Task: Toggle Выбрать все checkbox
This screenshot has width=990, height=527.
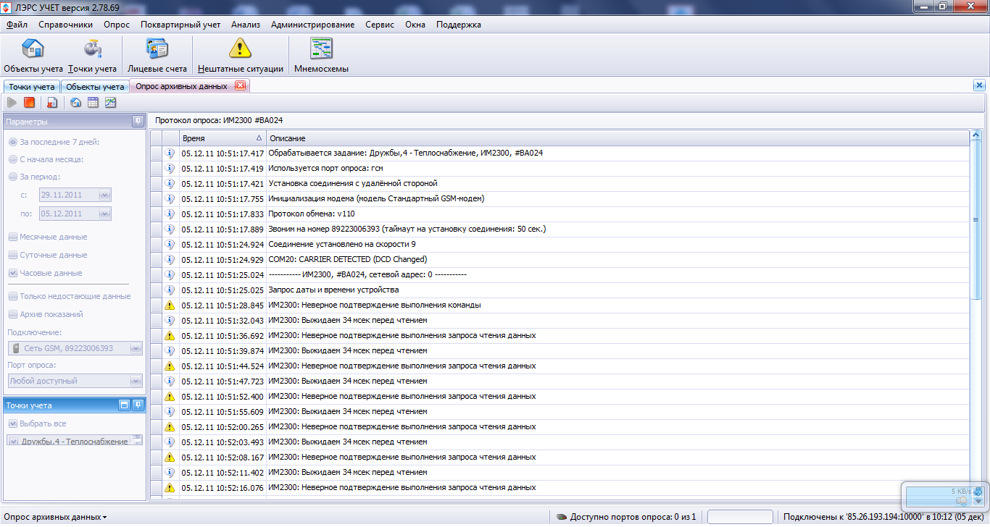Action: 12,423
